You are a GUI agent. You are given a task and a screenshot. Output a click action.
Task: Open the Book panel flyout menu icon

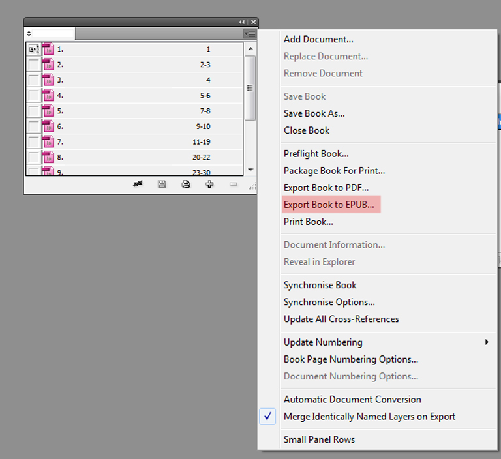pyautogui.click(x=250, y=33)
